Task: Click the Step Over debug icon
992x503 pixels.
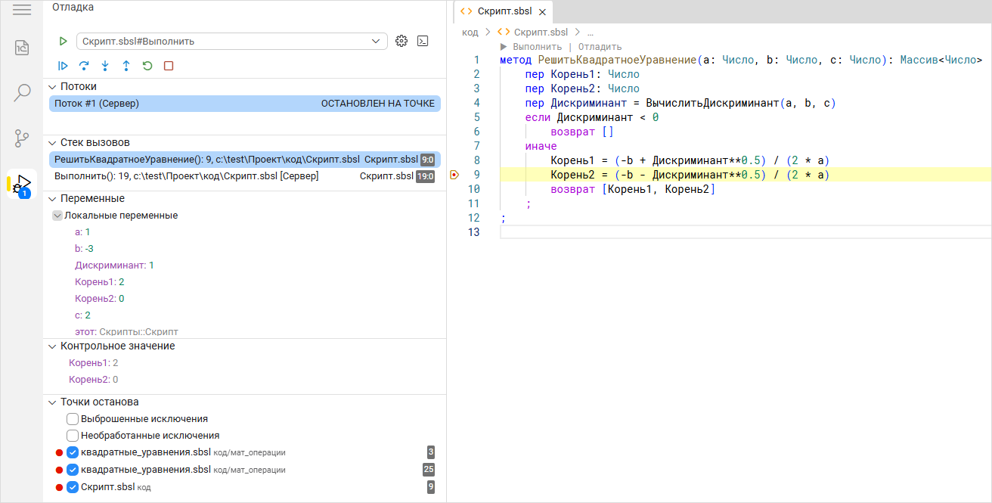Action: (84, 66)
